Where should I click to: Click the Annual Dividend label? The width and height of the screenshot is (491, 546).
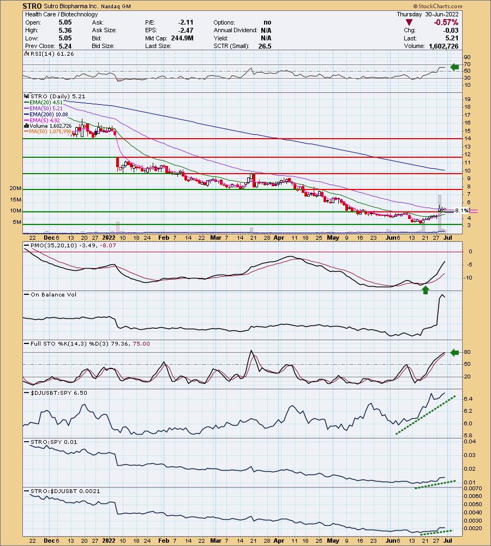[235, 30]
